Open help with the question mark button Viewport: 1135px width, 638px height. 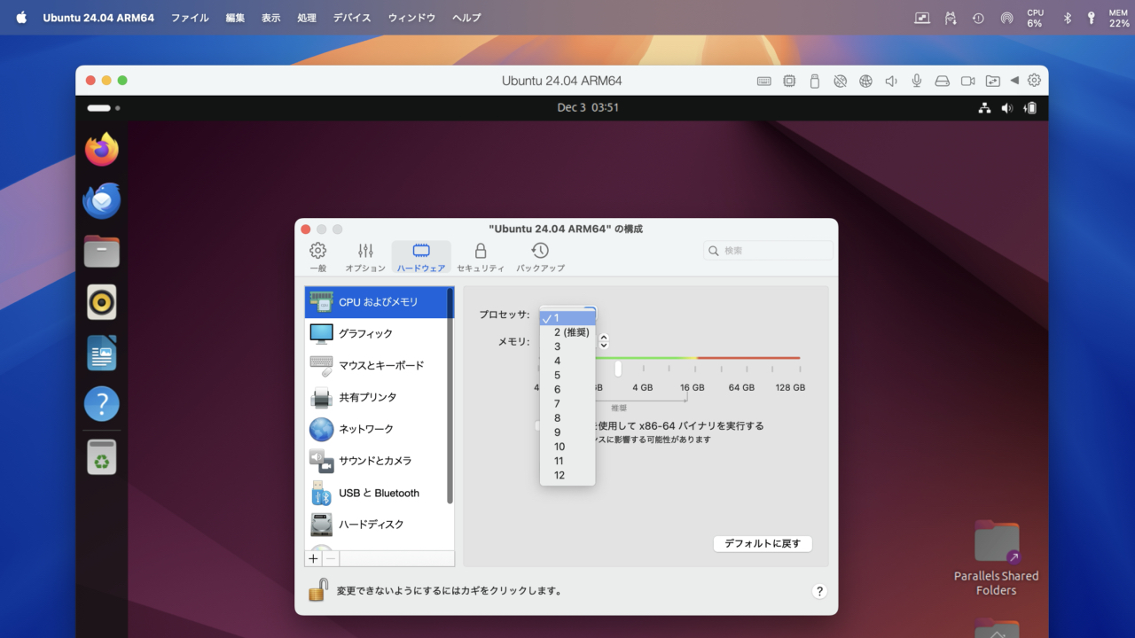click(819, 591)
